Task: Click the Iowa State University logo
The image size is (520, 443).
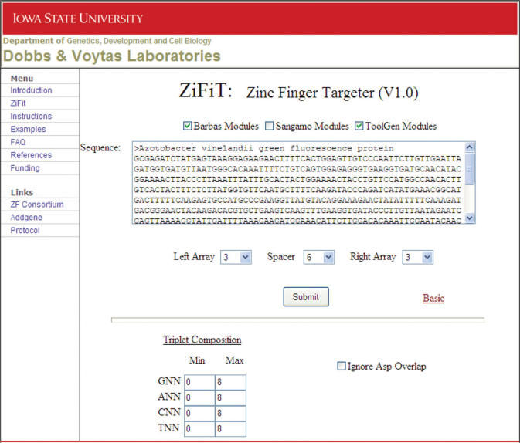Action: click(78, 19)
